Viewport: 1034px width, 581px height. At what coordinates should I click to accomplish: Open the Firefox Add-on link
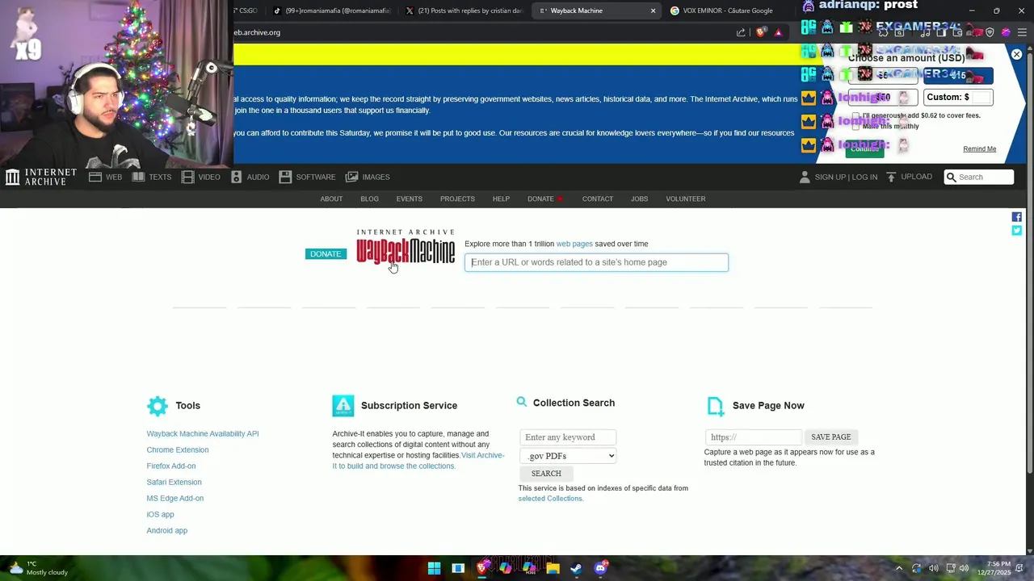click(171, 466)
